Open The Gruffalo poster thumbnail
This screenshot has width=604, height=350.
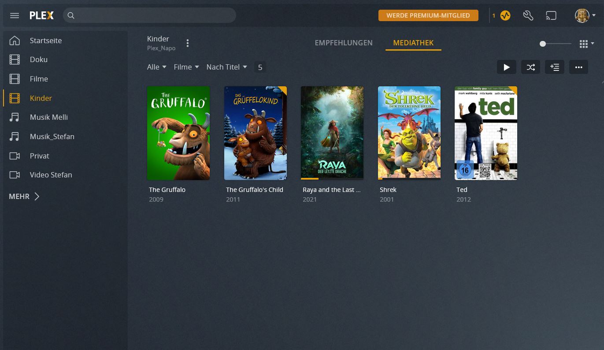tap(178, 133)
